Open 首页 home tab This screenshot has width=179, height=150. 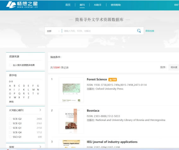pos(68,5)
